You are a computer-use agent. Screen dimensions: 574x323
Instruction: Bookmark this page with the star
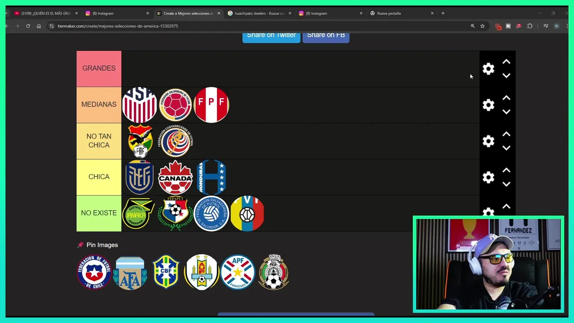click(x=483, y=26)
